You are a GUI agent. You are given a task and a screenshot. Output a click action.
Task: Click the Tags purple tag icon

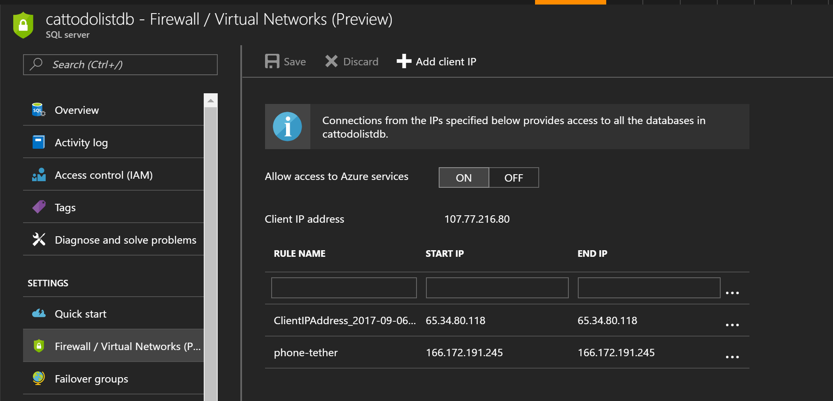point(39,207)
